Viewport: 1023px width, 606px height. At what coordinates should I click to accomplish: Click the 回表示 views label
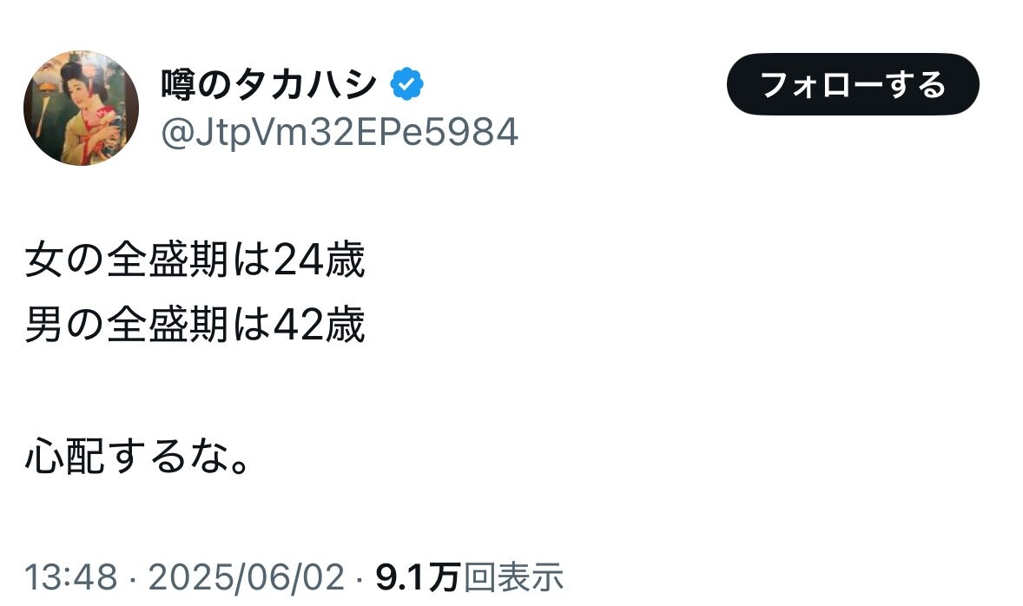pos(513,577)
